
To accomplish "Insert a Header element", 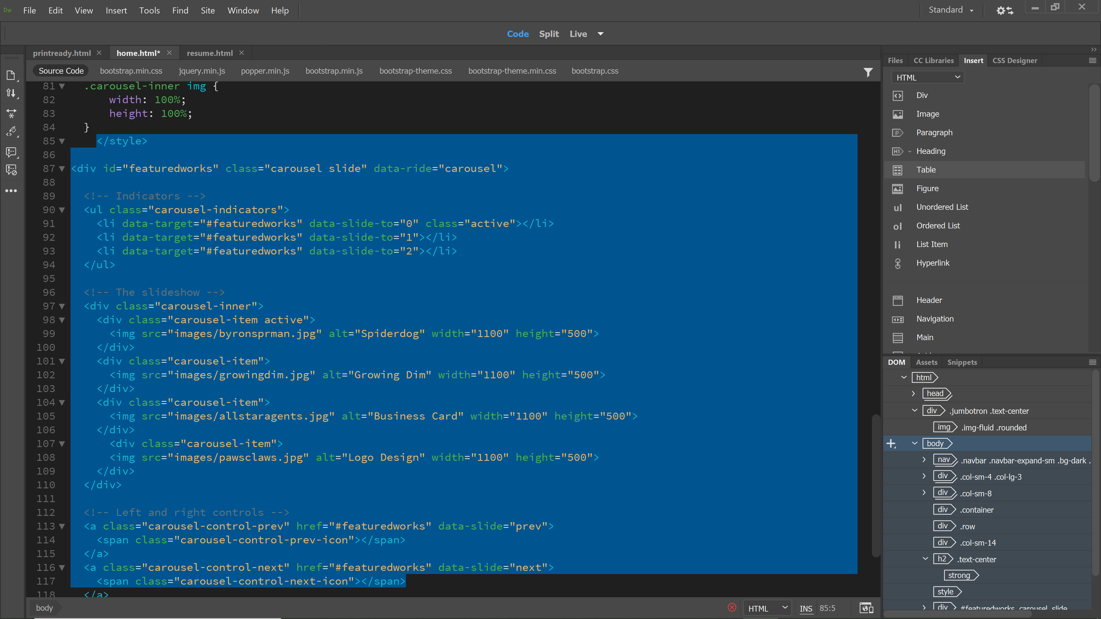I will 929,300.
